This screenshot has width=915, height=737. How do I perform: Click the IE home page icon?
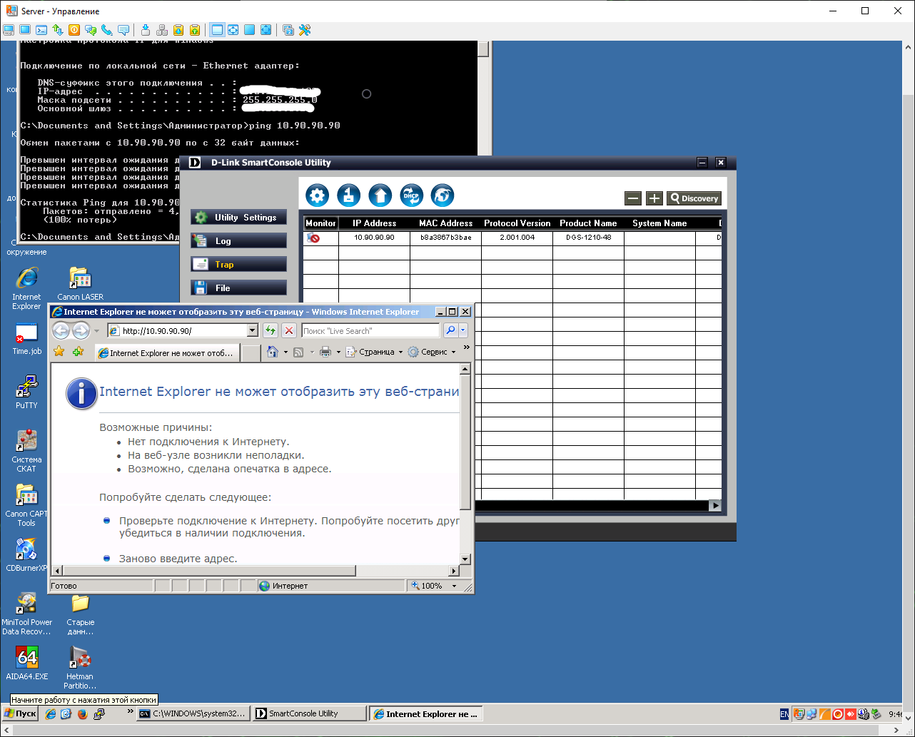pos(272,352)
